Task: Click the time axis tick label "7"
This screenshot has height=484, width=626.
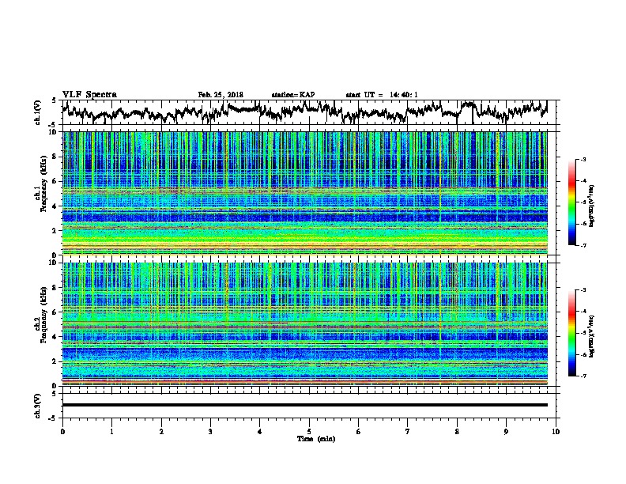Action: click(408, 432)
